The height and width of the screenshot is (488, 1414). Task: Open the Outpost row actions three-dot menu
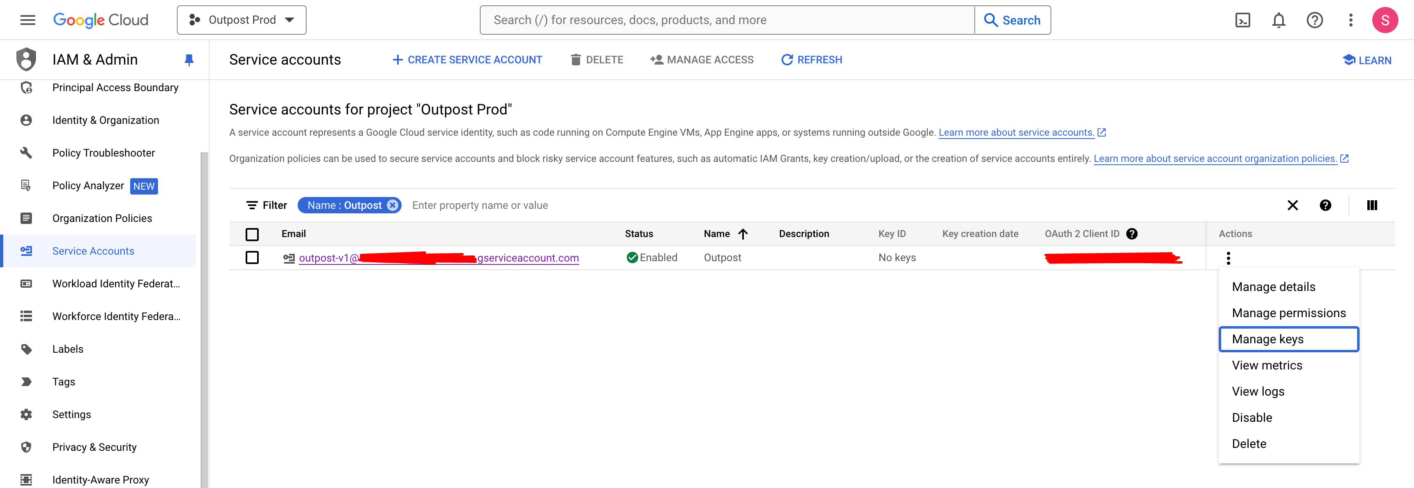[1228, 258]
